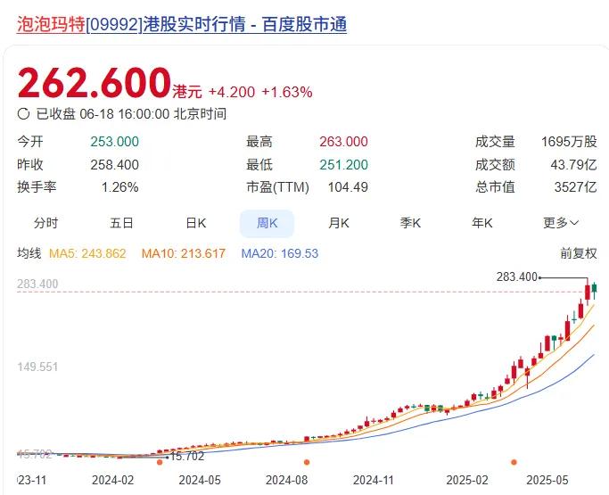Click the MA5: 243.862 indicator label
609x495 pixels.
(x=87, y=253)
